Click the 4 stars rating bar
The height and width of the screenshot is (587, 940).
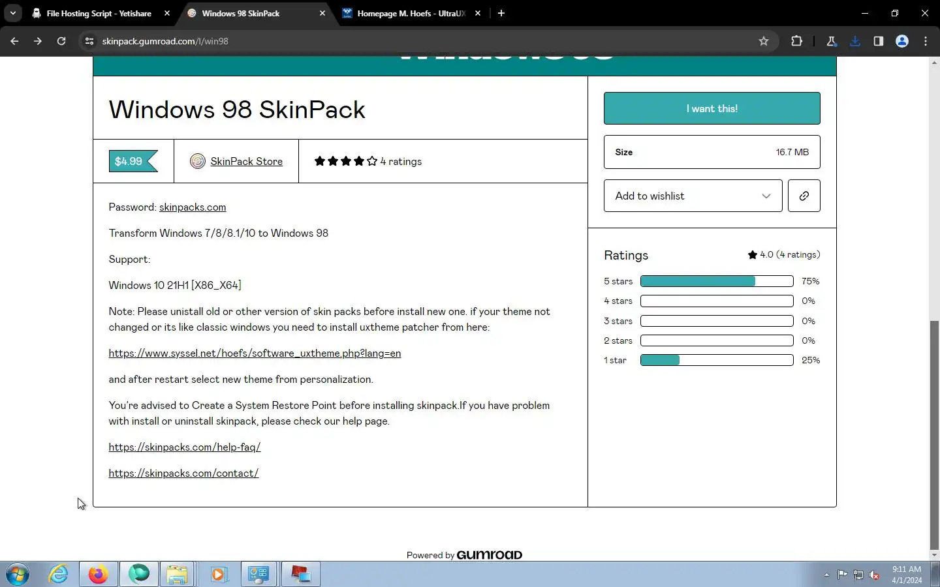[717, 301]
